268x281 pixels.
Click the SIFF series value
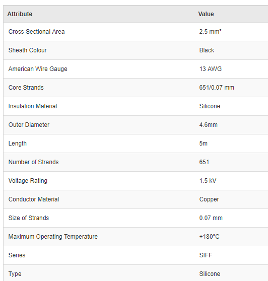[206, 255]
